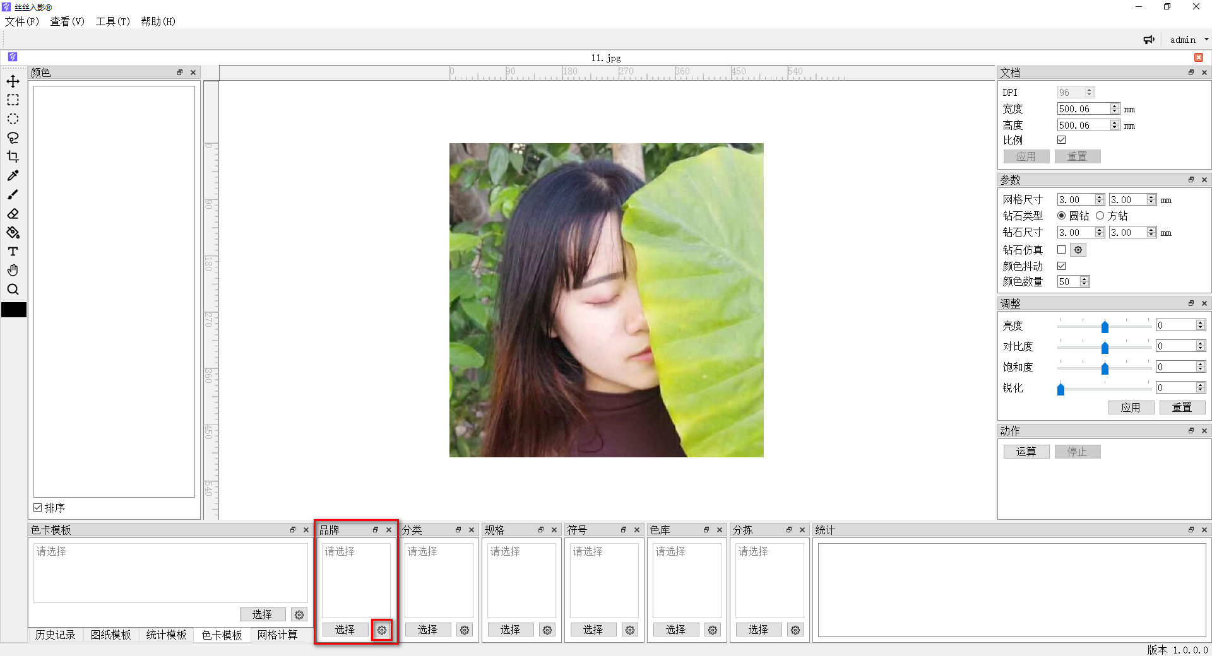Click the 亮度 slider handle
The height and width of the screenshot is (656, 1212).
(1105, 326)
